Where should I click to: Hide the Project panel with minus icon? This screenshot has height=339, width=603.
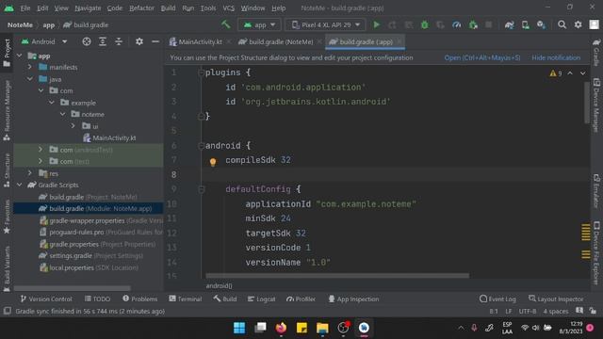tap(155, 41)
